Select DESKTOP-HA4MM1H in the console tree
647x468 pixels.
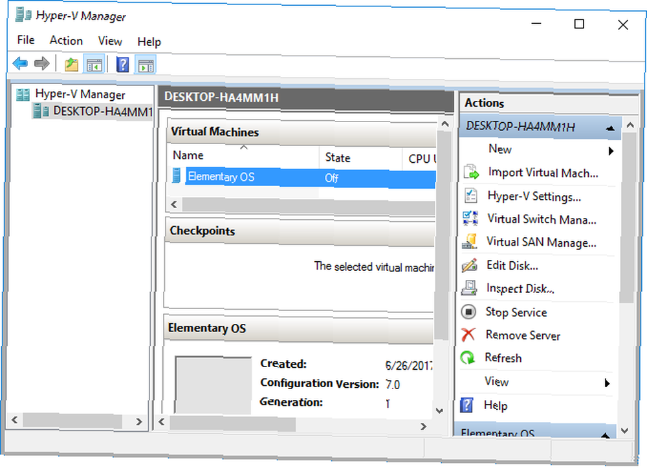[103, 111]
